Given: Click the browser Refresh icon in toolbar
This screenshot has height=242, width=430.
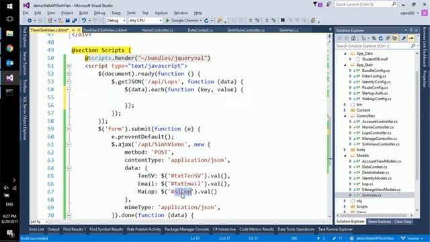Looking at the screenshot, I should point(206,21).
